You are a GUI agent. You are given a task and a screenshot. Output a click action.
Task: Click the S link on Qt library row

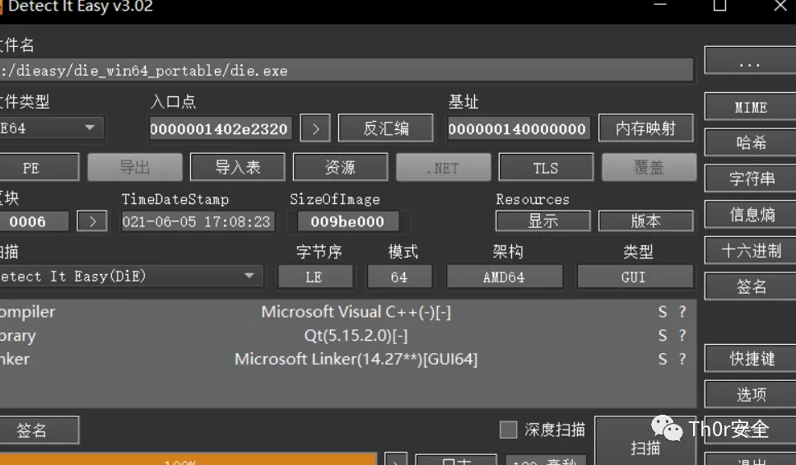pos(663,335)
